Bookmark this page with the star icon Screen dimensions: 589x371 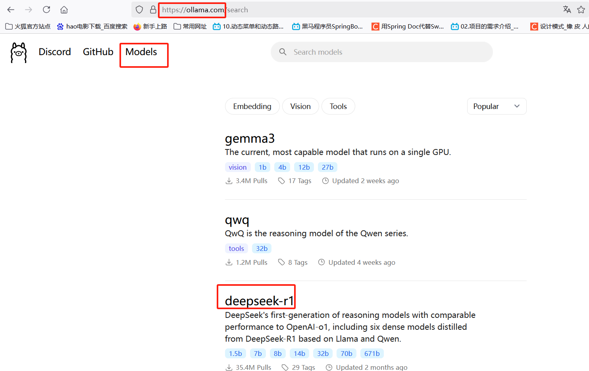pos(581,10)
